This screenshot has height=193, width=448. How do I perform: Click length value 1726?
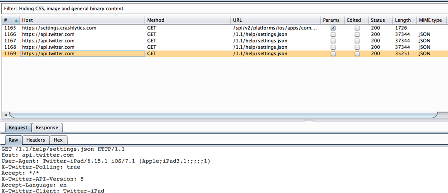(x=401, y=28)
